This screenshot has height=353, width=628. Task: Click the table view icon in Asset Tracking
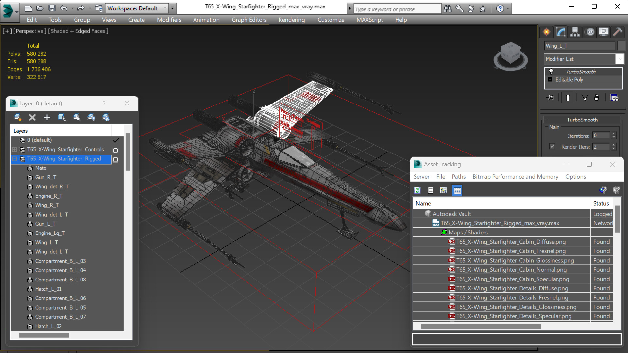457,190
